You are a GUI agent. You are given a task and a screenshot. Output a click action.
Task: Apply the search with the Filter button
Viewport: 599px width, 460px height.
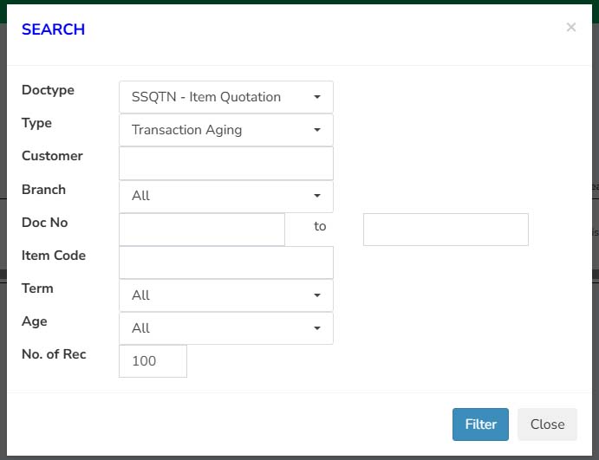[480, 424]
